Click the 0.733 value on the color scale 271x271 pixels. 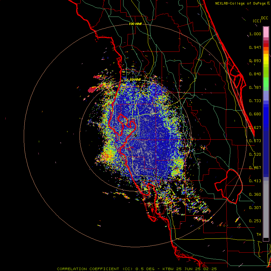pos(255,101)
